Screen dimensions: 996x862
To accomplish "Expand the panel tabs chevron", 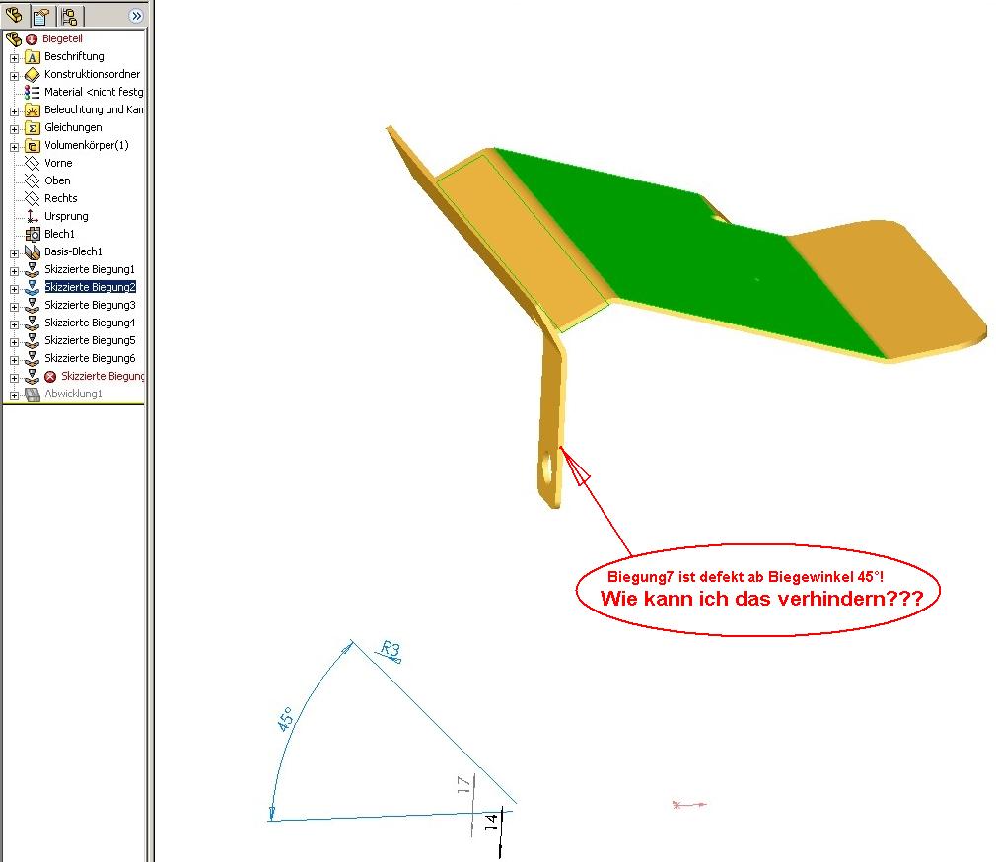I will (135, 15).
